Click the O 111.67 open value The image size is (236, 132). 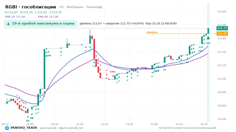coord(11,12)
